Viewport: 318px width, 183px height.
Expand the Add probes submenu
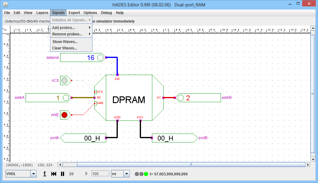[x=71, y=27]
